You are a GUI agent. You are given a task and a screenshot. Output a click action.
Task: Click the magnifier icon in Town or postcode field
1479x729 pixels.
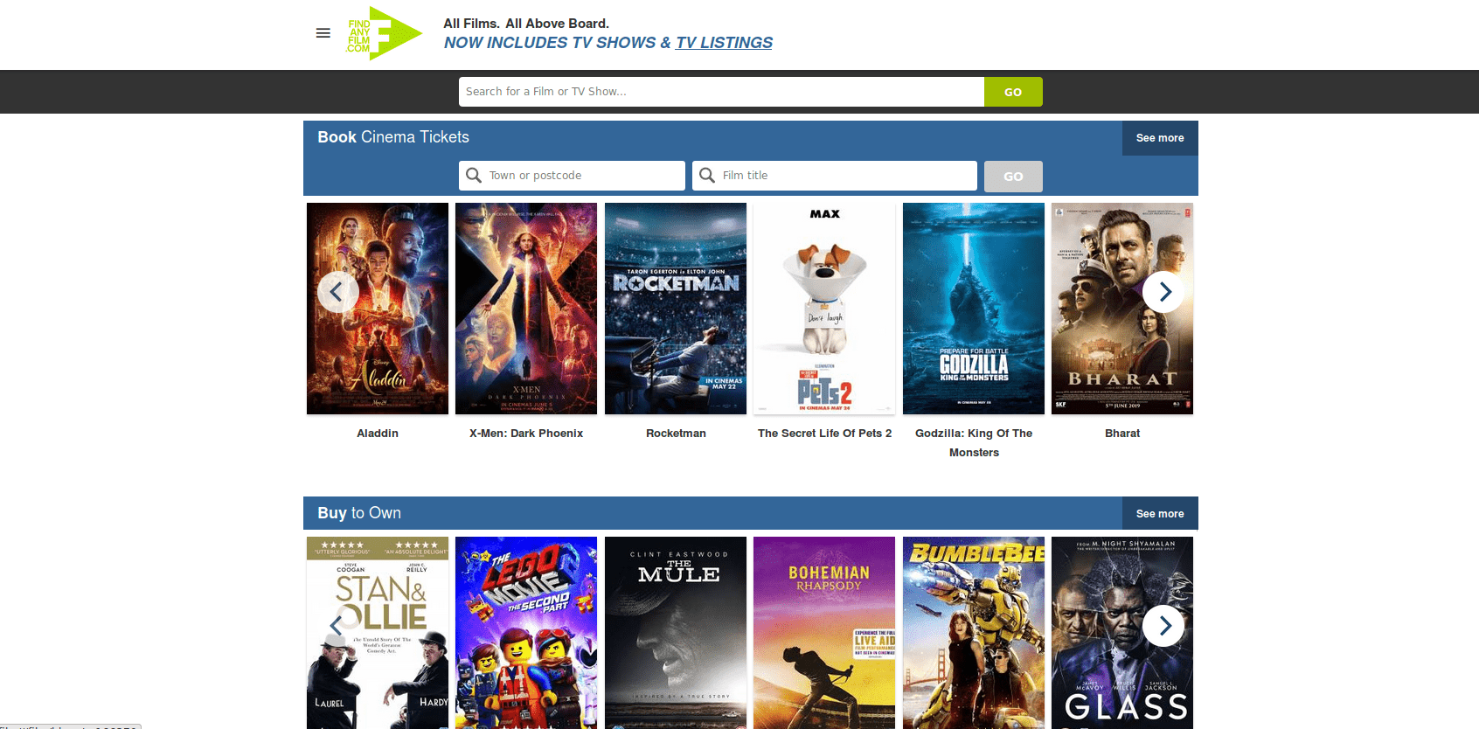(x=474, y=176)
